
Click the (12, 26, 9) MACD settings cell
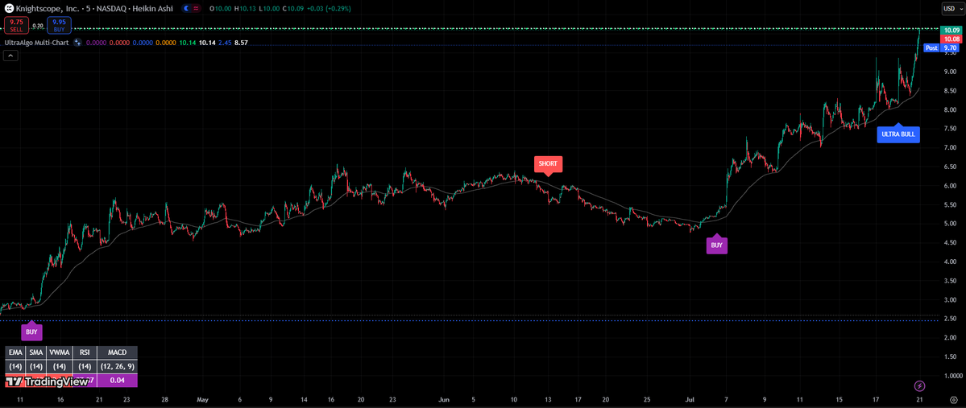click(x=117, y=366)
